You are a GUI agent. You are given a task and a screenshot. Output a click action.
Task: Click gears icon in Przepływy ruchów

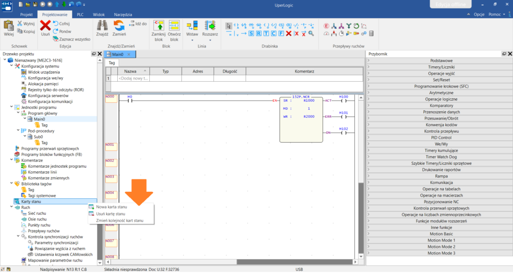(364, 34)
